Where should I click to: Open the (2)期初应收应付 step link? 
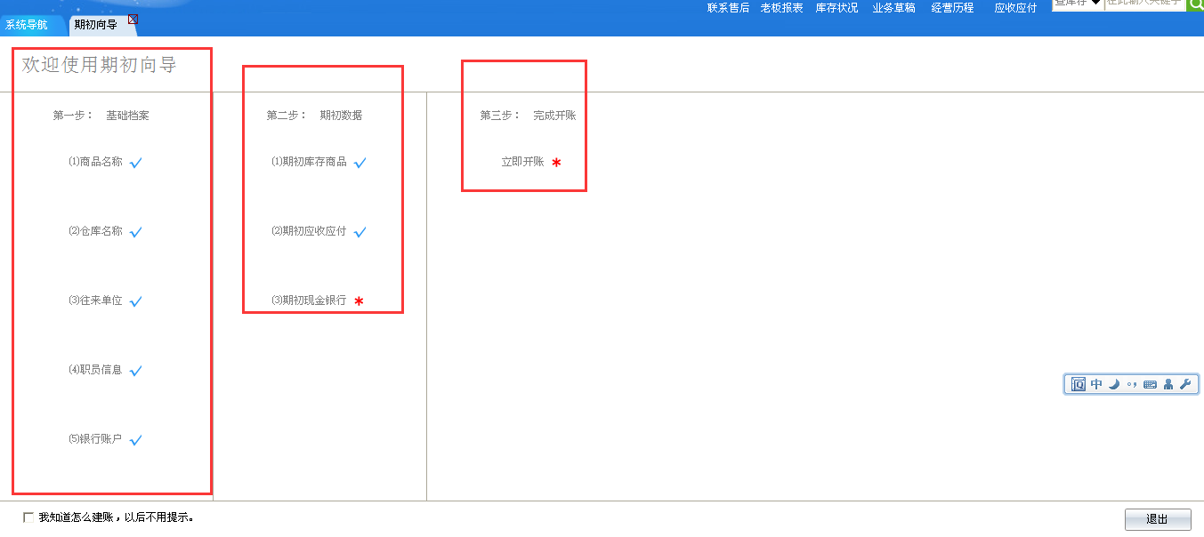pos(309,231)
